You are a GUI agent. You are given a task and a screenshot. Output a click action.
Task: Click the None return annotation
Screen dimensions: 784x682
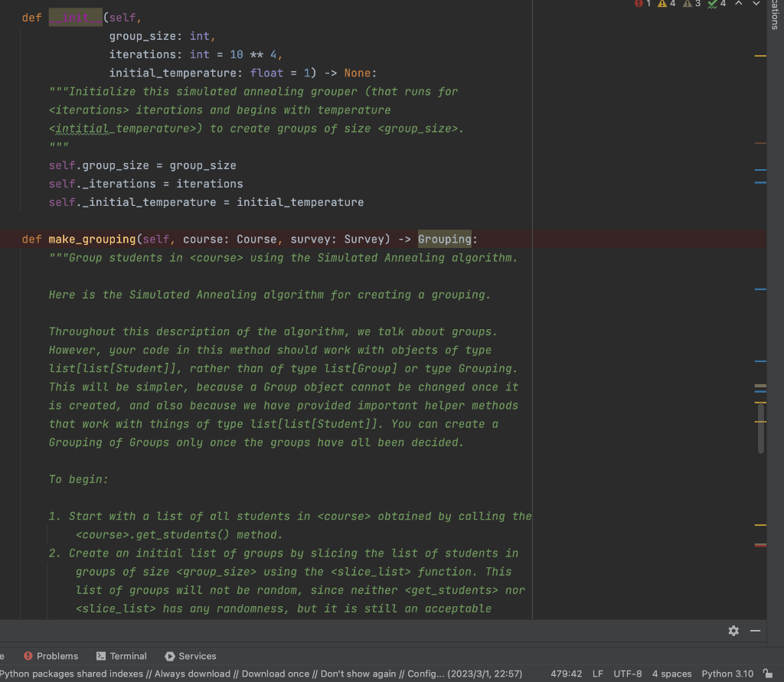(357, 73)
